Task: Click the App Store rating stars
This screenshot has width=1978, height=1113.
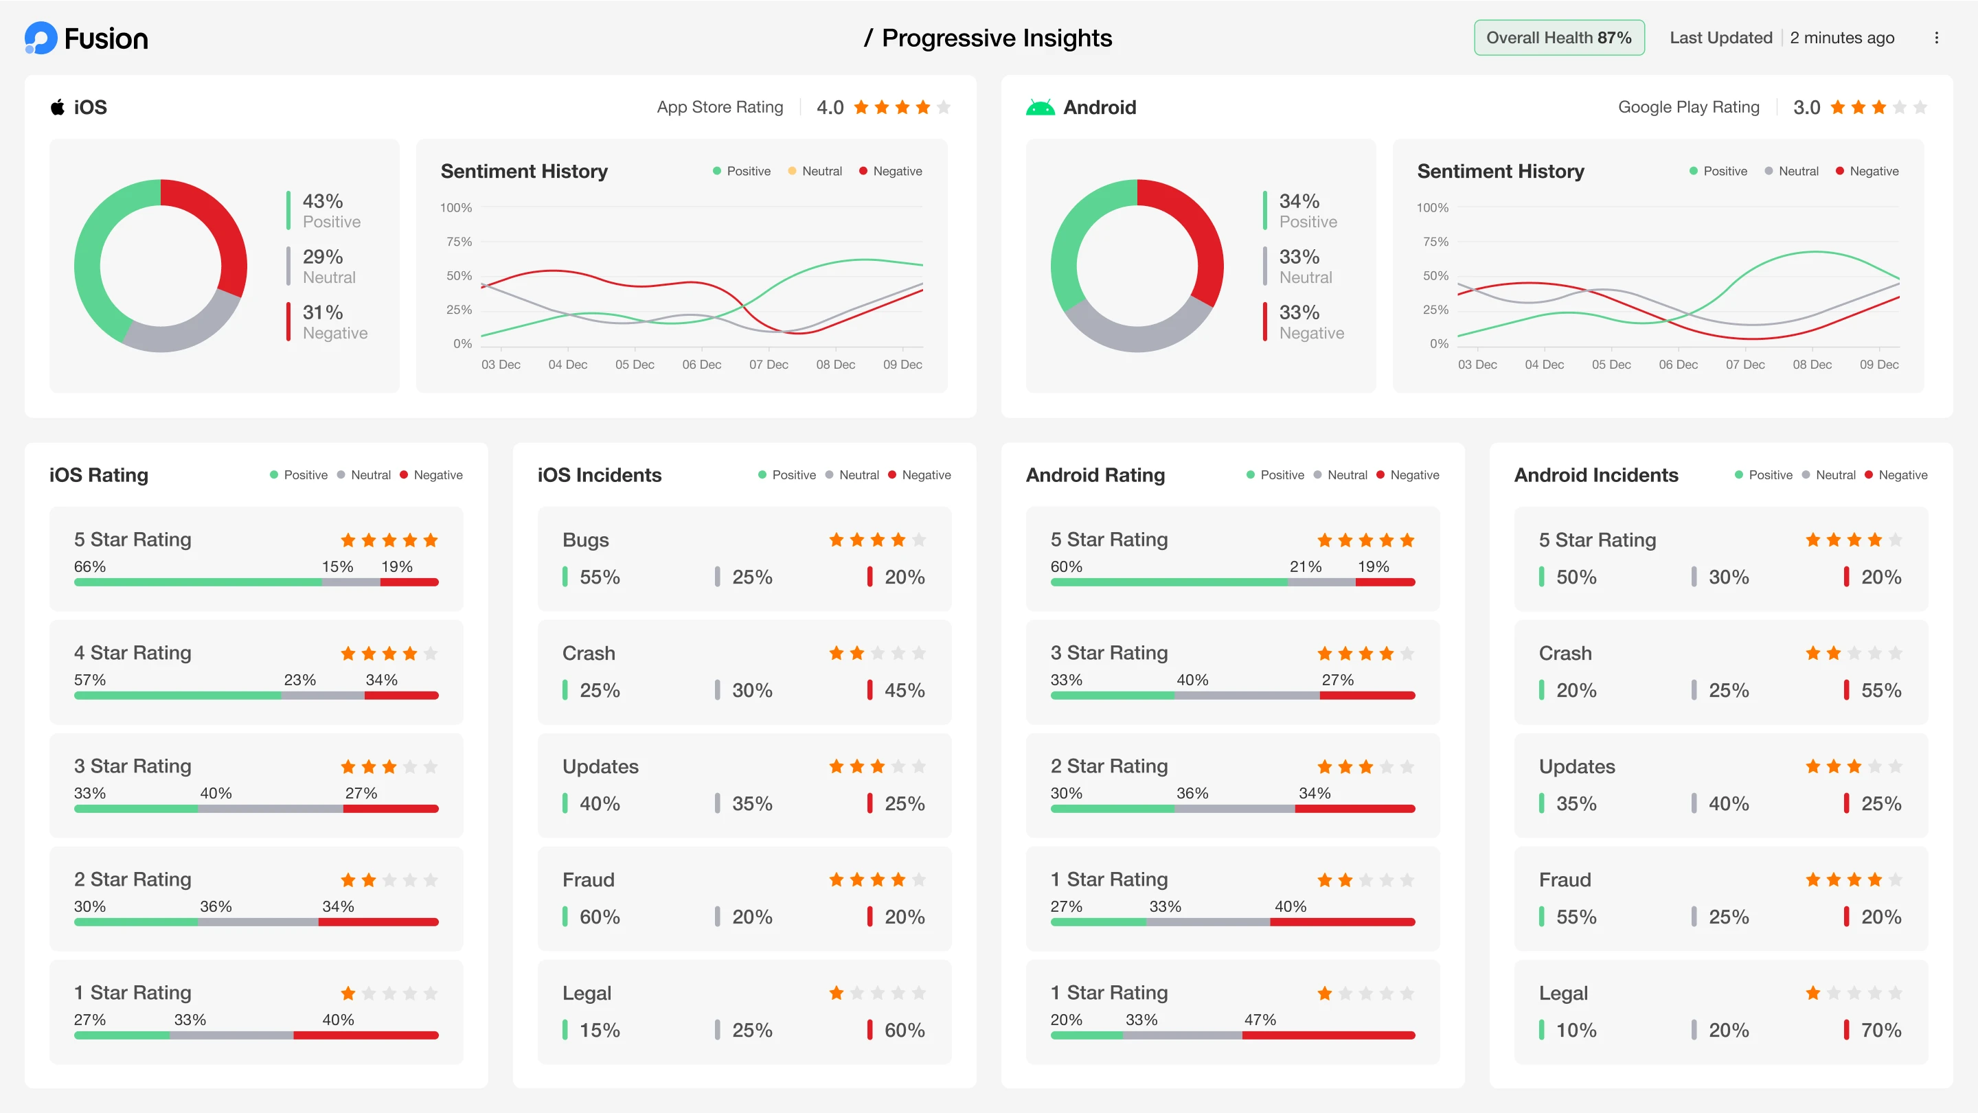Action: pos(902,108)
